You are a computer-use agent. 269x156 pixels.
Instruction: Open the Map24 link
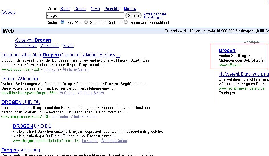tap(68, 46)
